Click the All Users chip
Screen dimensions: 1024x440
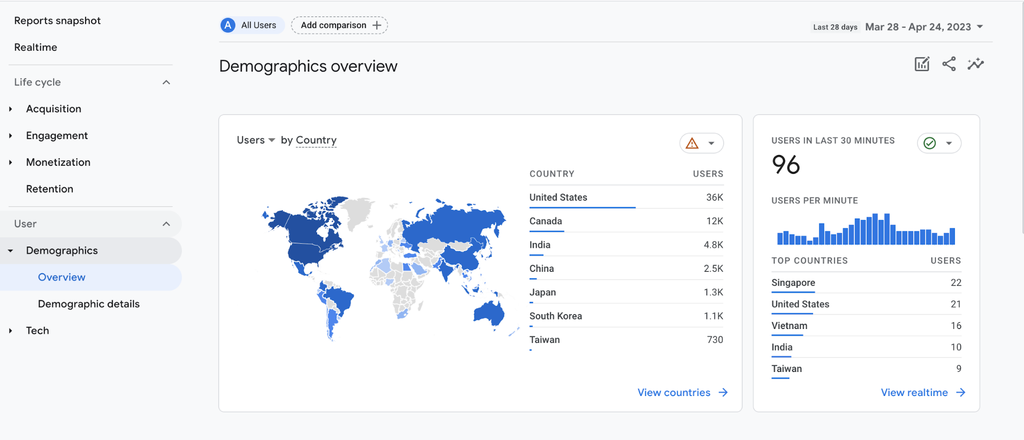[252, 25]
